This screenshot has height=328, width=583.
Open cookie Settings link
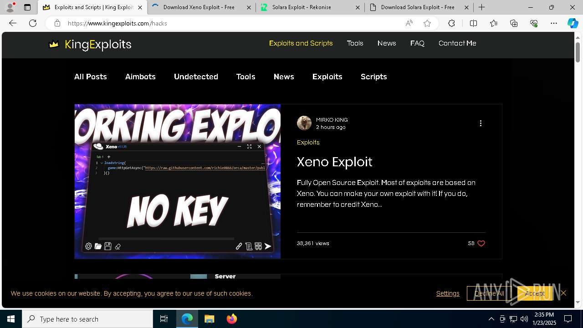[x=448, y=293]
